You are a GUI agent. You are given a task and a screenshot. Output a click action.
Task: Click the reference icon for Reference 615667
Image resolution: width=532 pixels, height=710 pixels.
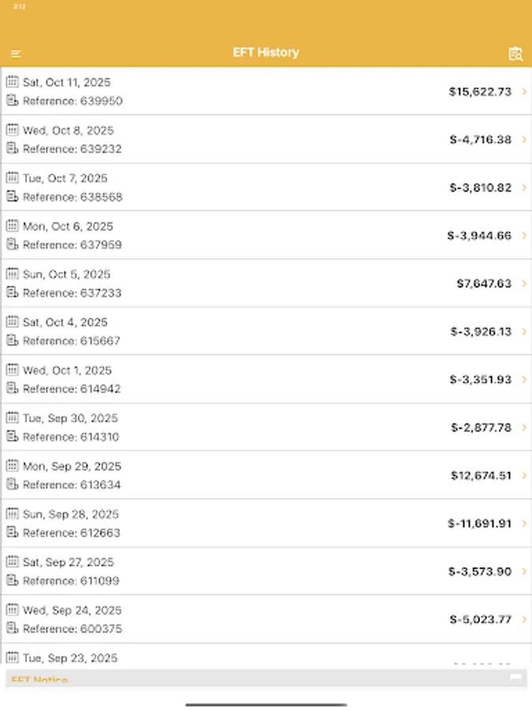tap(12, 341)
